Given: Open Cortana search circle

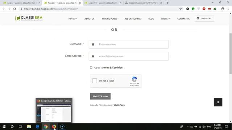Looking at the screenshot, I should click(12, 127).
